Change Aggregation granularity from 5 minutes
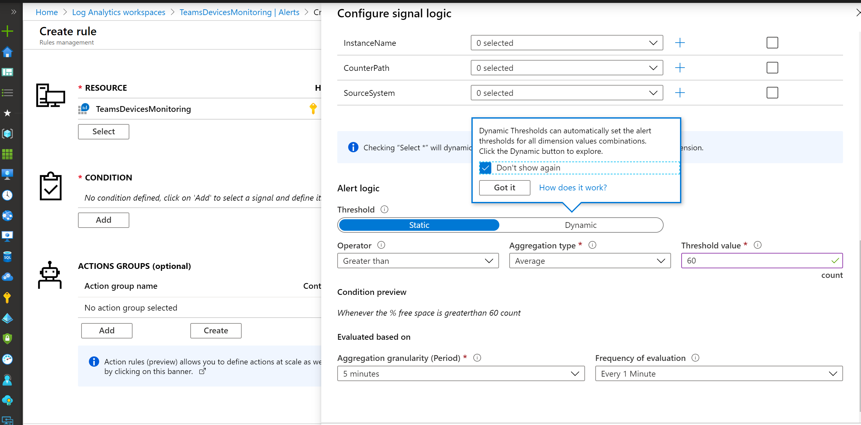This screenshot has width=861, height=425. pos(461,374)
